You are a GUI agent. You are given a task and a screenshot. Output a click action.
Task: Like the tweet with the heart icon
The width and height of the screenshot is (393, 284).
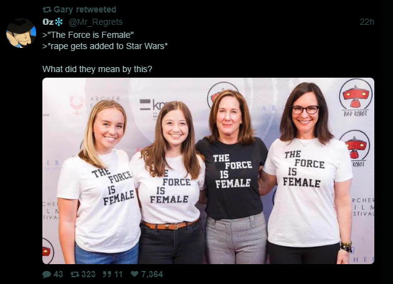pyautogui.click(x=135, y=274)
